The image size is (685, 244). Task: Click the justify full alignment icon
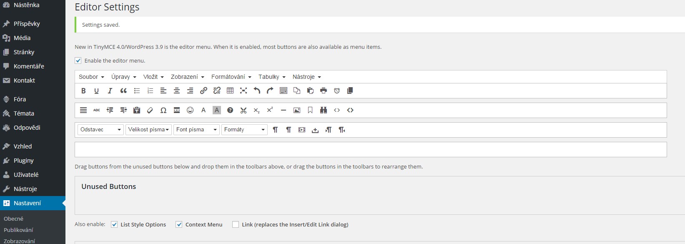[x=83, y=110]
